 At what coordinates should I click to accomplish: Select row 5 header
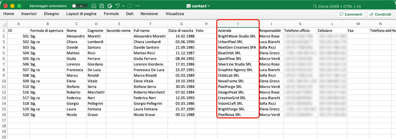click(4, 53)
